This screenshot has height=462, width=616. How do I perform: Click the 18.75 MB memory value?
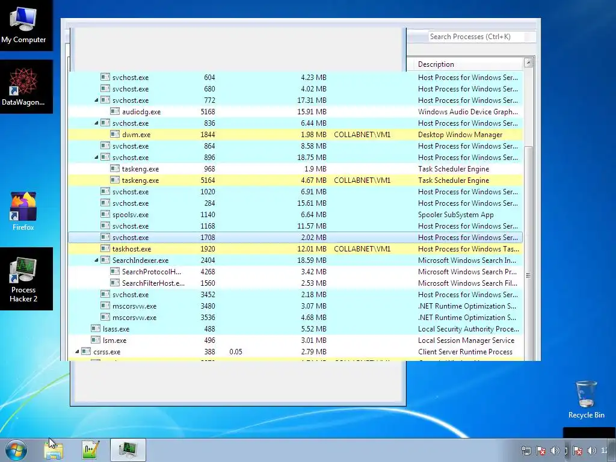tap(312, 157)
